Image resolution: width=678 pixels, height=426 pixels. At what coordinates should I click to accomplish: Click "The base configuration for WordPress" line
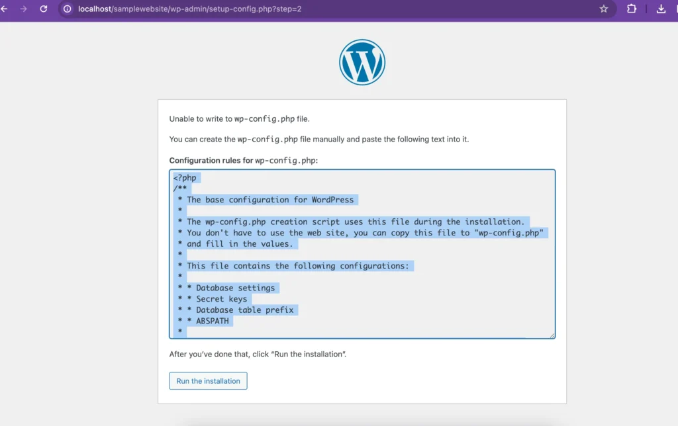270,200
